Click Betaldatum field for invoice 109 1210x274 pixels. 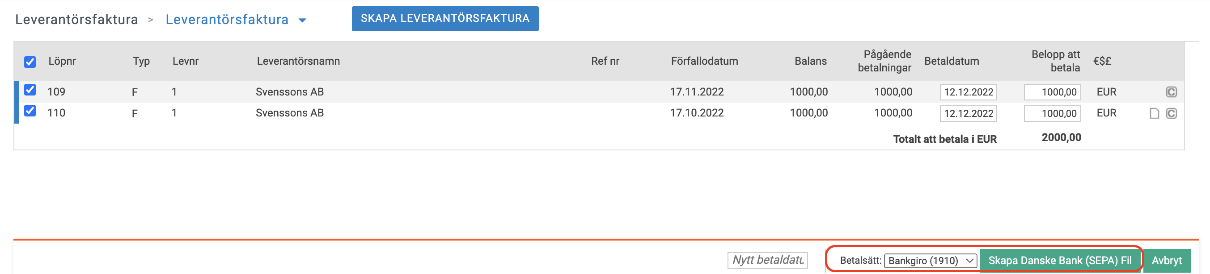[x=968, y=92]
